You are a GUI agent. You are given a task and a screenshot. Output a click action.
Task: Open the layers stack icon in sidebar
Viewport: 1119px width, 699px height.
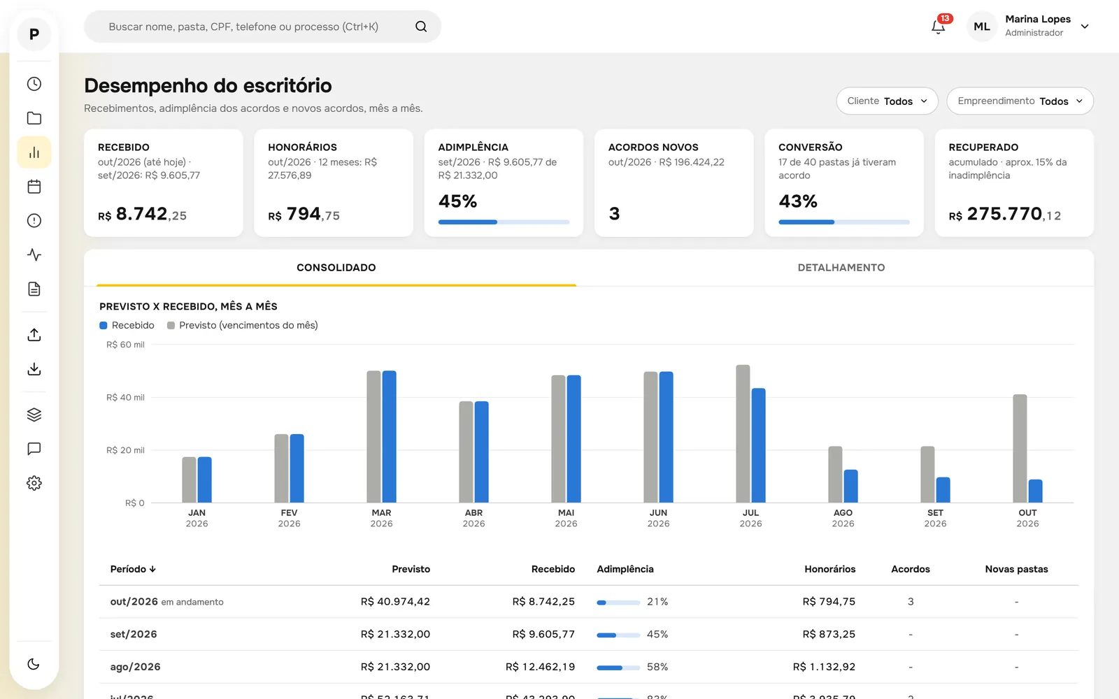[x=34, y=415]
